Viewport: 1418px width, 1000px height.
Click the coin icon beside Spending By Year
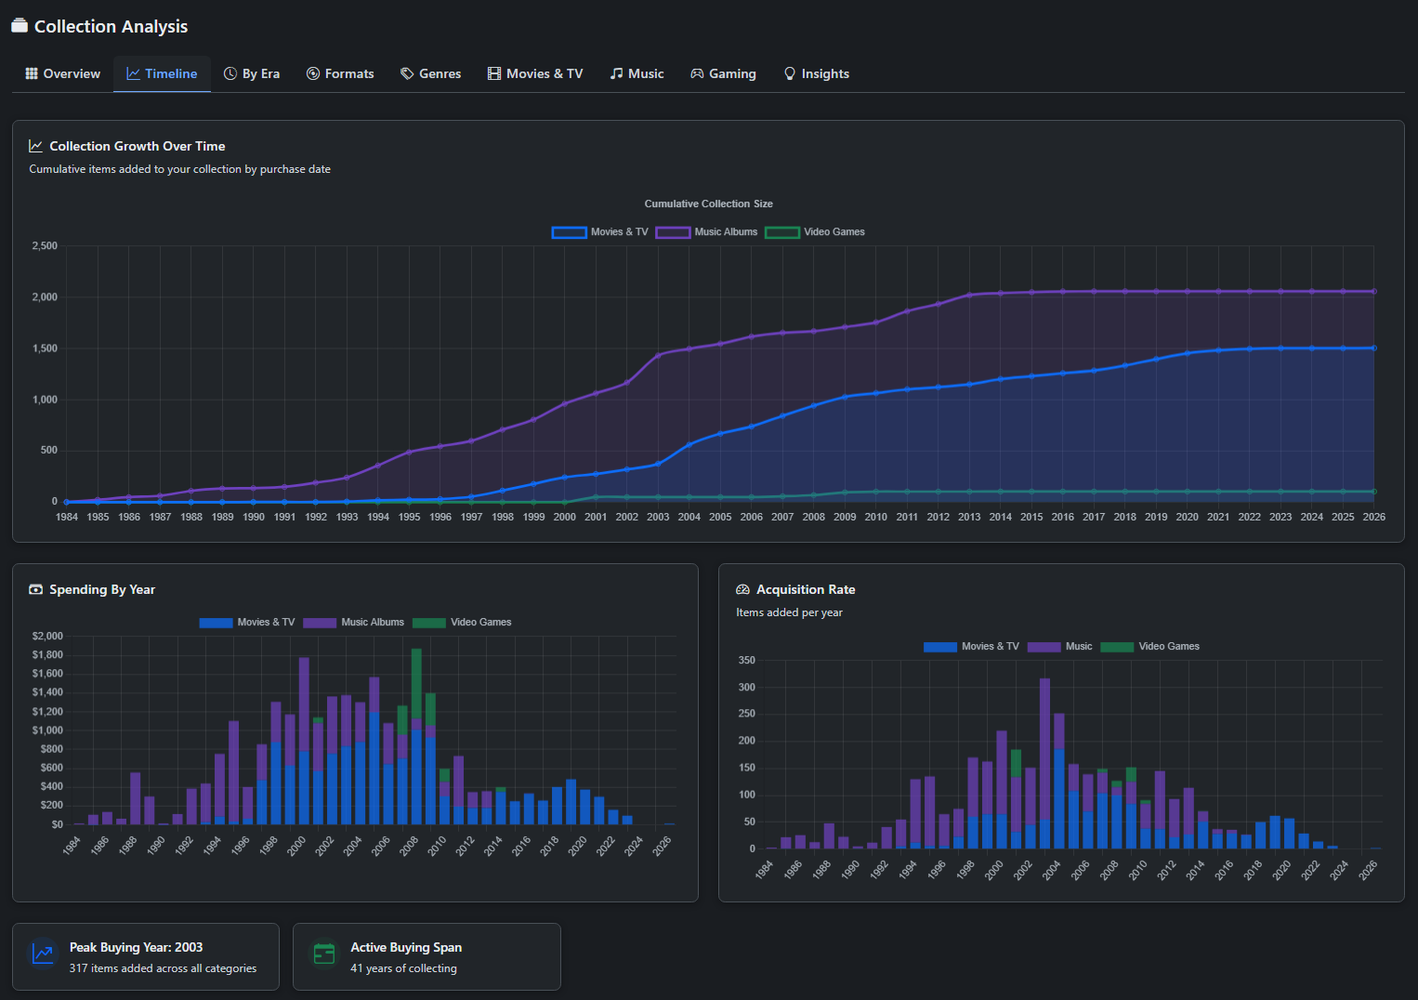click(35, 588)
